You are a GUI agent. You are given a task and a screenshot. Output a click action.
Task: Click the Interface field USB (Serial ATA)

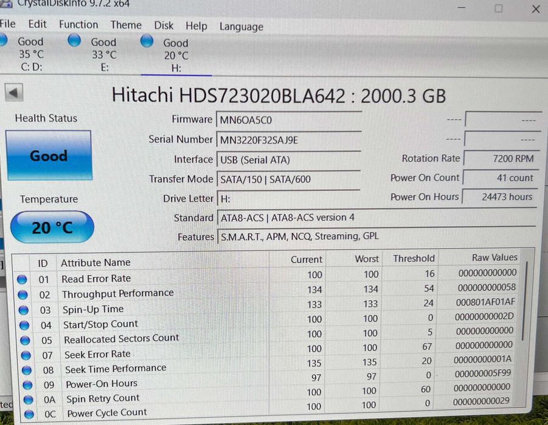(289, 159)
